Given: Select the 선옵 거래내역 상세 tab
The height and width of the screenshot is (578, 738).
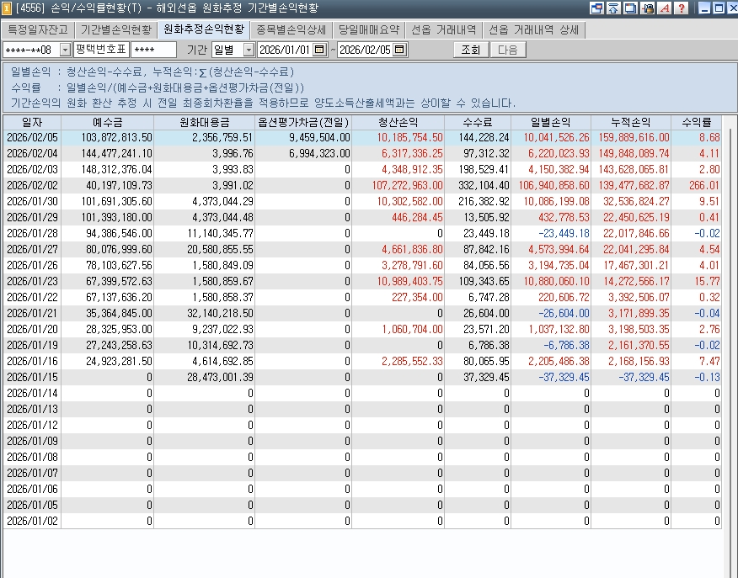Looking at the screenshot, I should (534, 30).
